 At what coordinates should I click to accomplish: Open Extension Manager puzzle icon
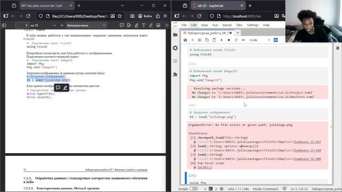pyautogui.click(x=175, y=75)
